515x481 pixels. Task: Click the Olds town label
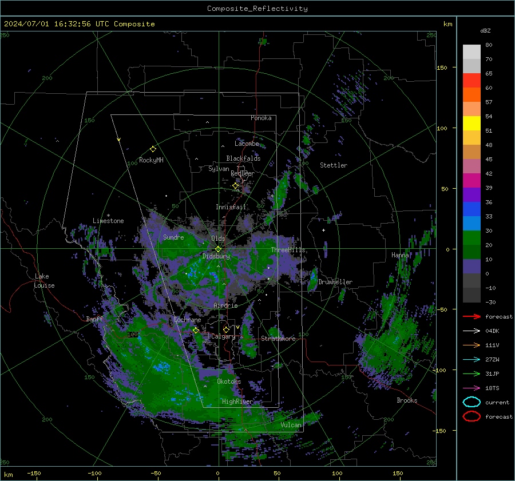tap(218, 238)
